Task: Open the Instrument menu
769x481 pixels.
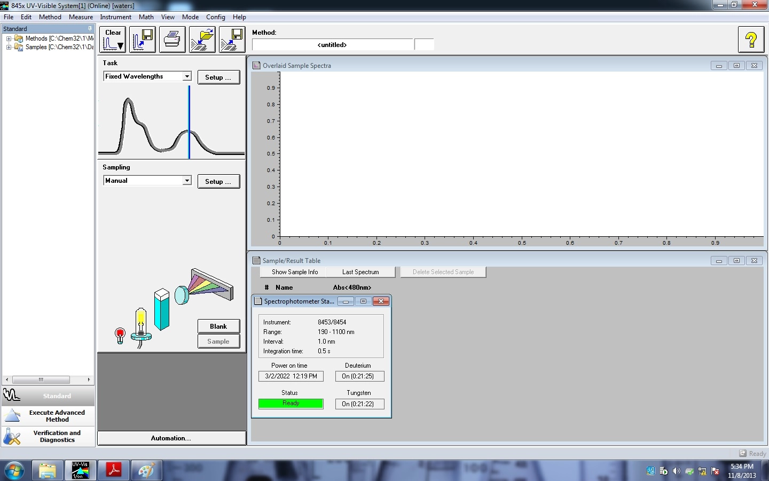Action: pos(115,17)
